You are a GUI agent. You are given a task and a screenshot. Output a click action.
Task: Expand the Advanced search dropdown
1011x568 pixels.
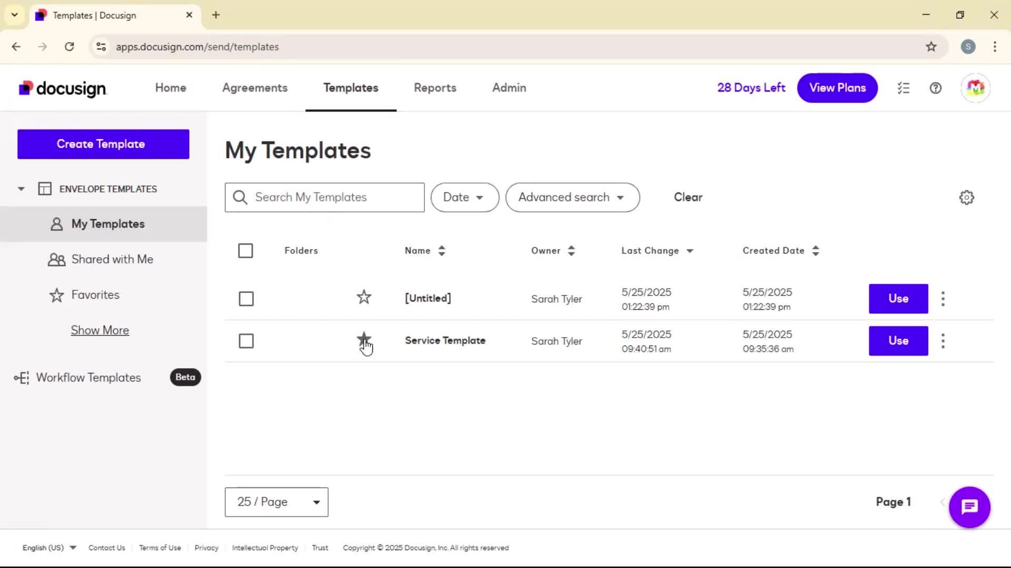pos(572,198)
